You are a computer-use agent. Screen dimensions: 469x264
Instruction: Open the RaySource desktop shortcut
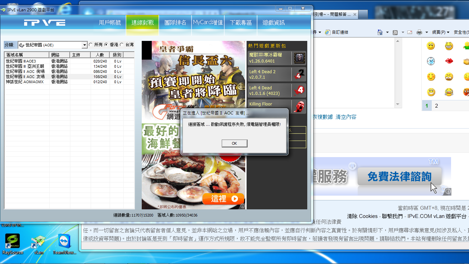click(13, 244)
